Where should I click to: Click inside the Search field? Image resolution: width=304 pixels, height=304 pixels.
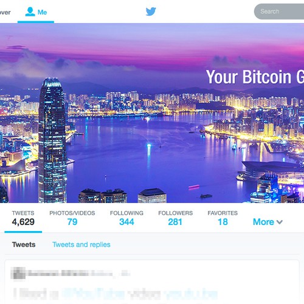279,12
